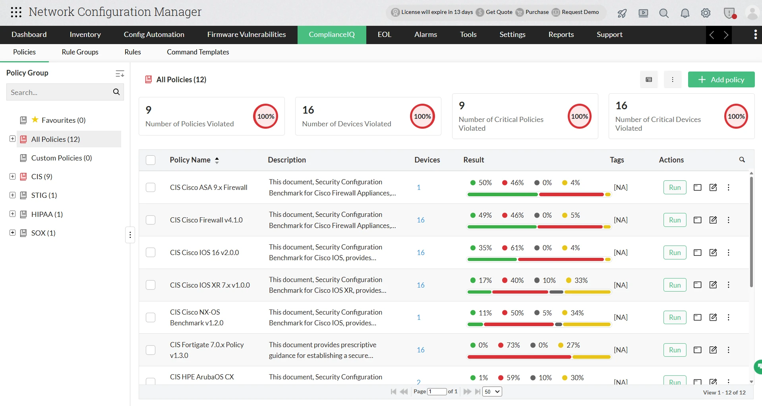The image size is (762, 406).
Task: Click the global search magnifier icon
Action: point(664,13)
